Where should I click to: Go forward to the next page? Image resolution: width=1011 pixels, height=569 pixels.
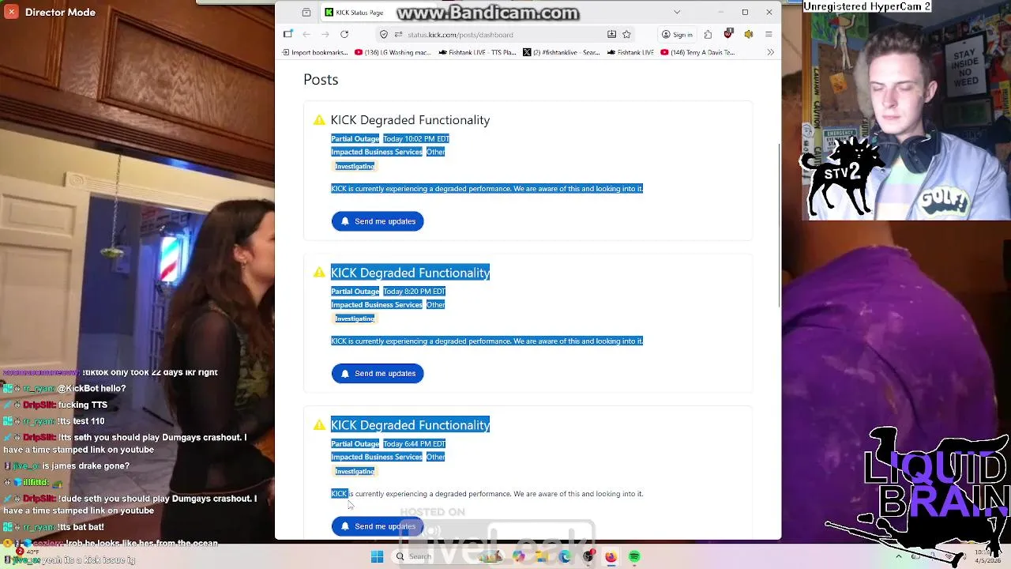click(325, 34)
